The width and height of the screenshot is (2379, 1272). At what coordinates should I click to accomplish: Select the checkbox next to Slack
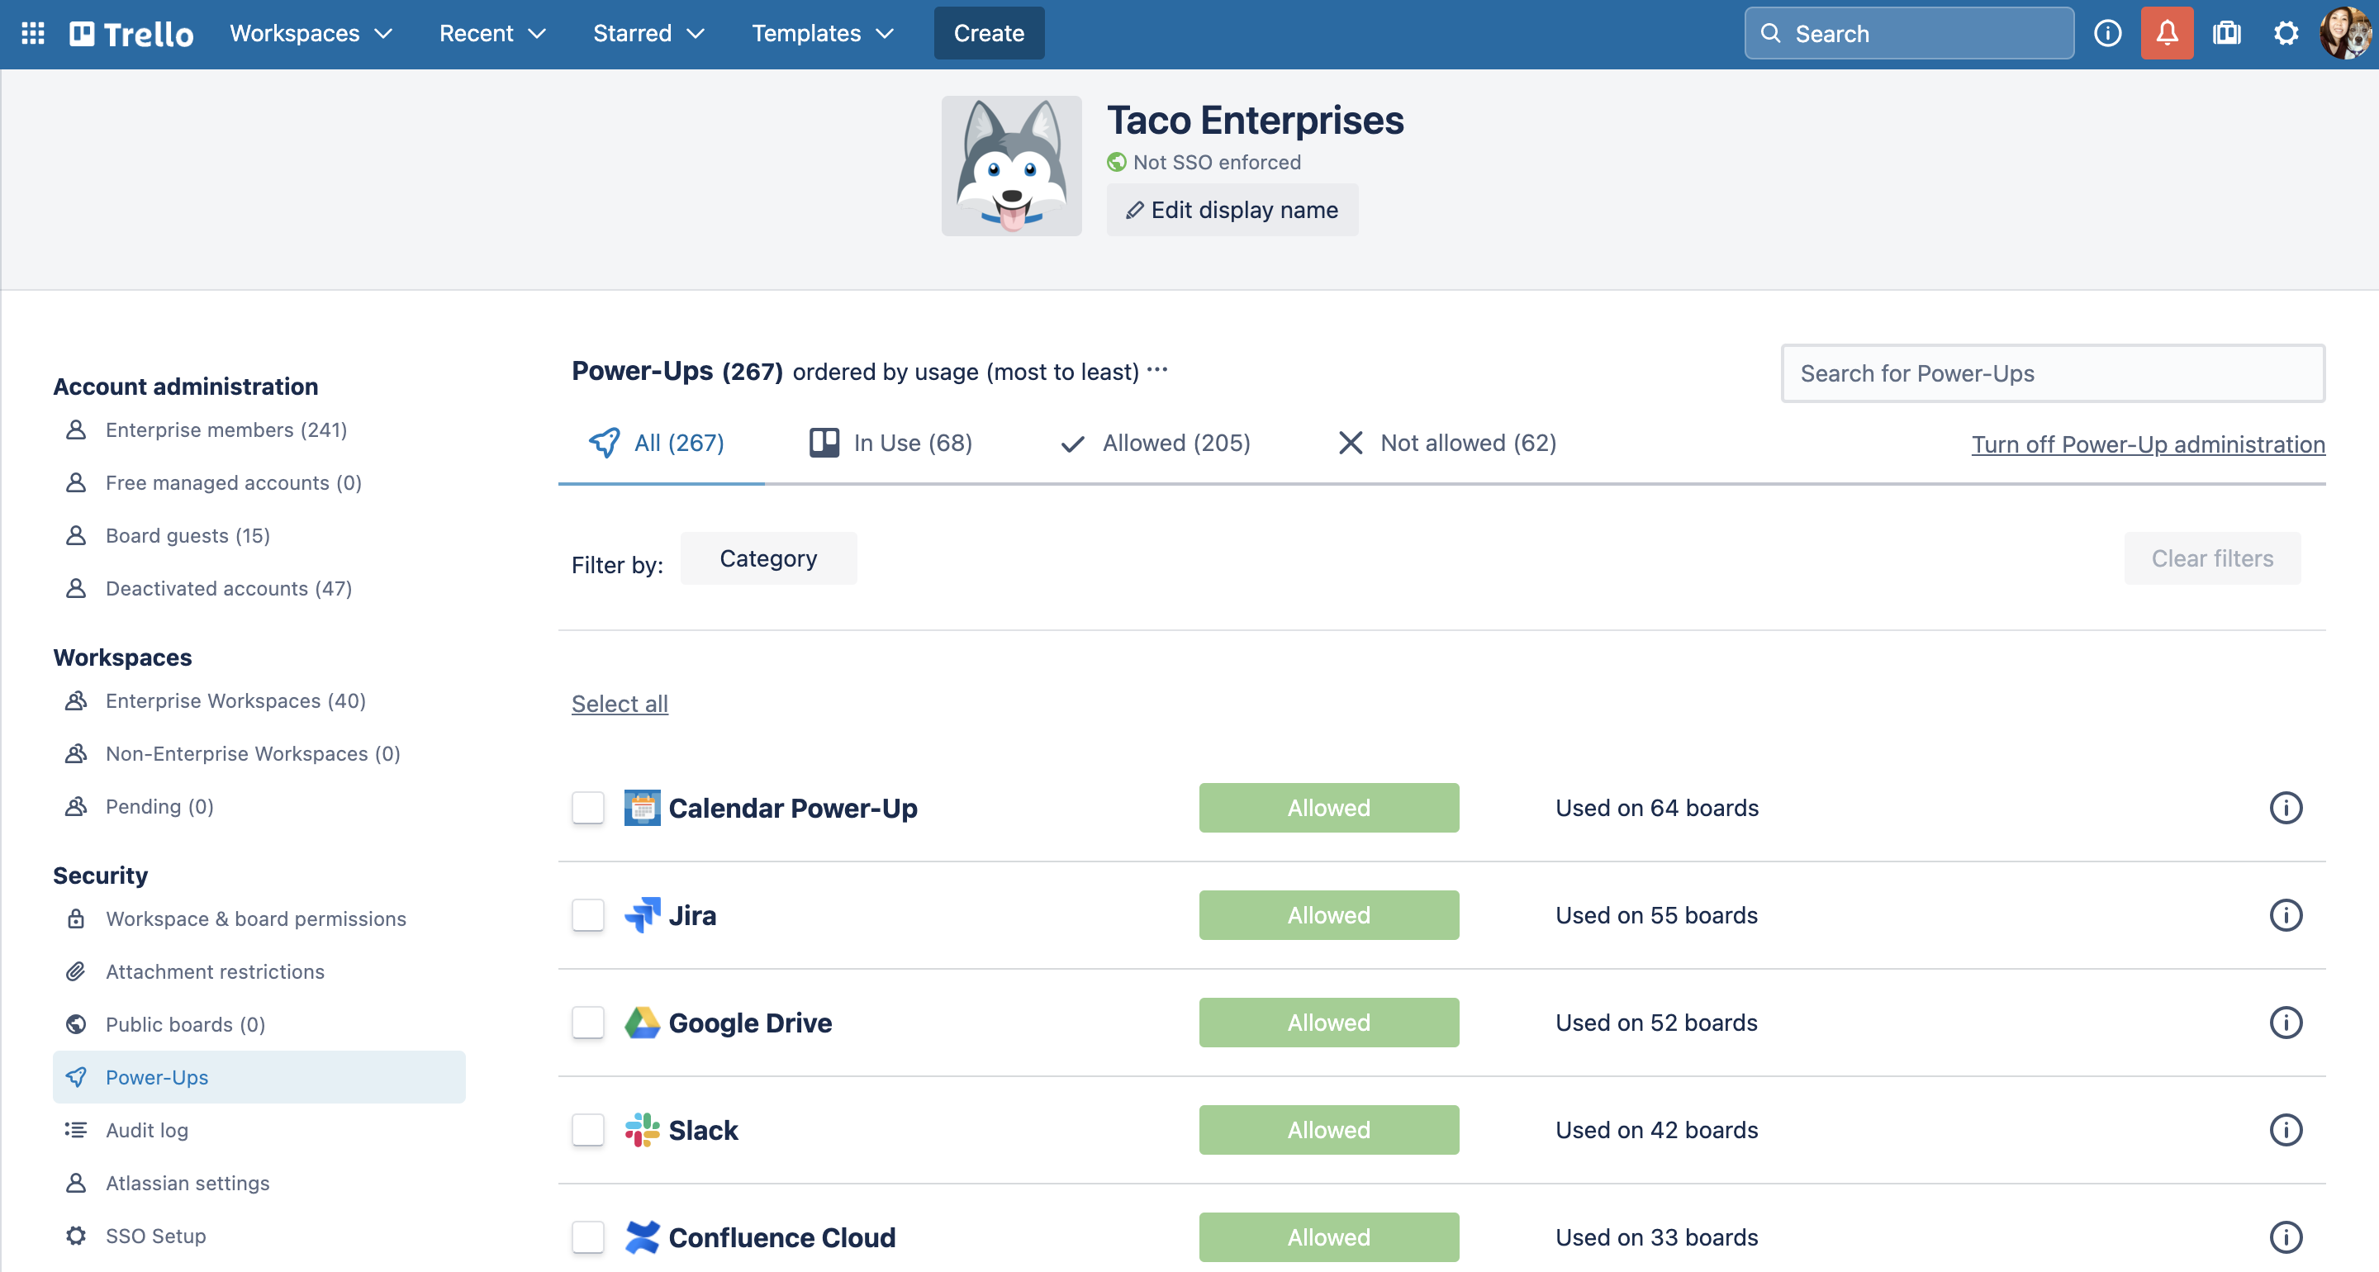click(x=588, y=1130)
